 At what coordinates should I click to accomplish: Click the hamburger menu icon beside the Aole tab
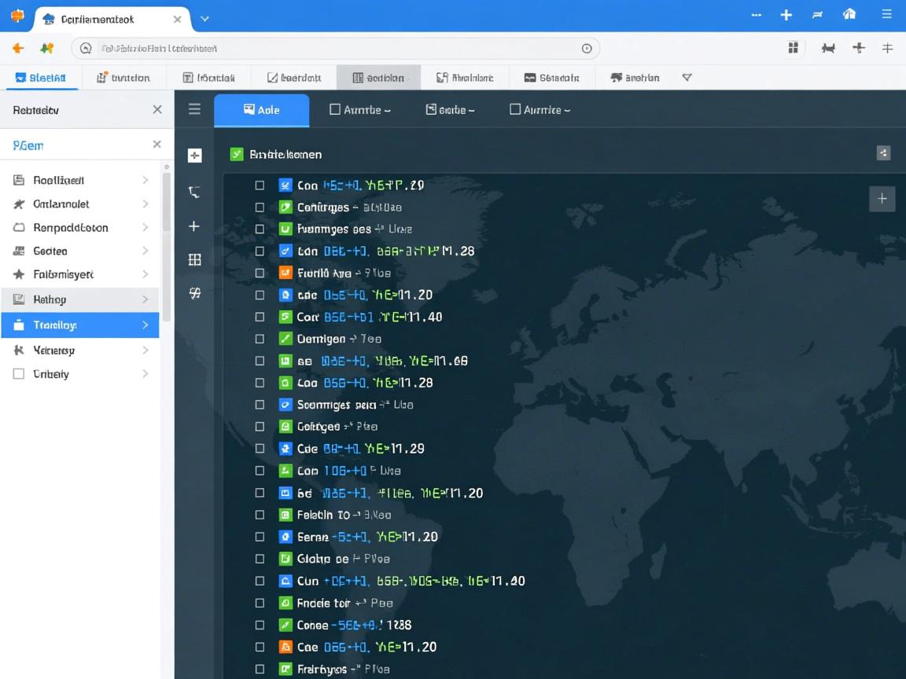pos(194,109)
